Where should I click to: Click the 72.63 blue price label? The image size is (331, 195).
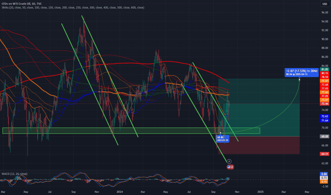[x=325, y=116]
